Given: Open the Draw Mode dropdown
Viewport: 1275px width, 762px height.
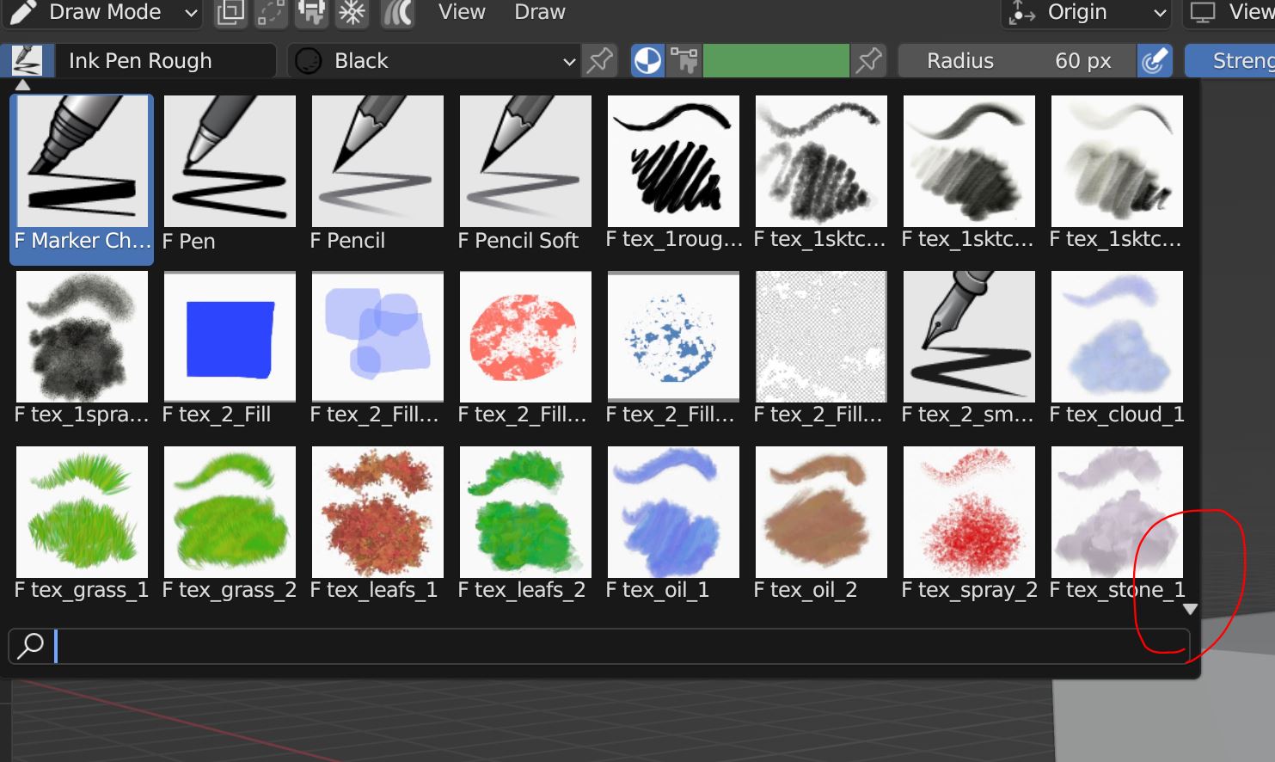Looking at the screenshot, I should (x=102, y=12).
